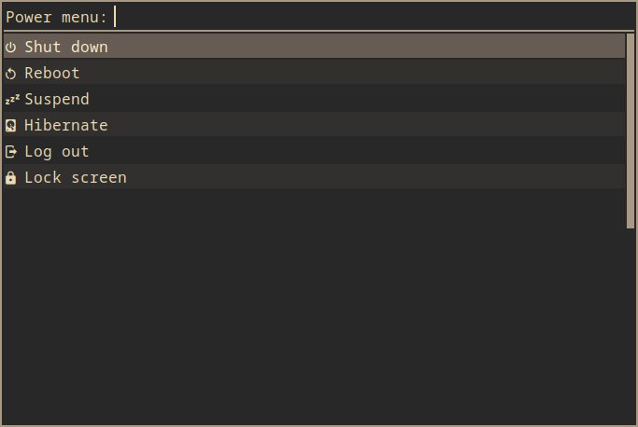This screenshot has width=638, height=427.
Task: Click the highlighted row's right end
Action: pyautogui.click(x=610, y=46)
